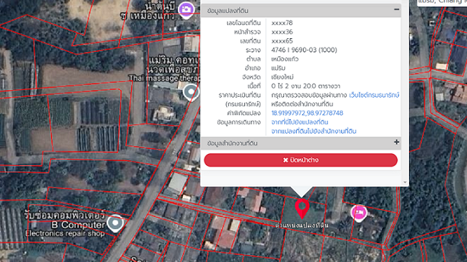Expand the ข้อมูลสำนักงานที่ดิน section with plus icon

click(396, 142)
